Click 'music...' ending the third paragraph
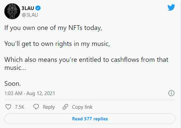 [15, 68]
